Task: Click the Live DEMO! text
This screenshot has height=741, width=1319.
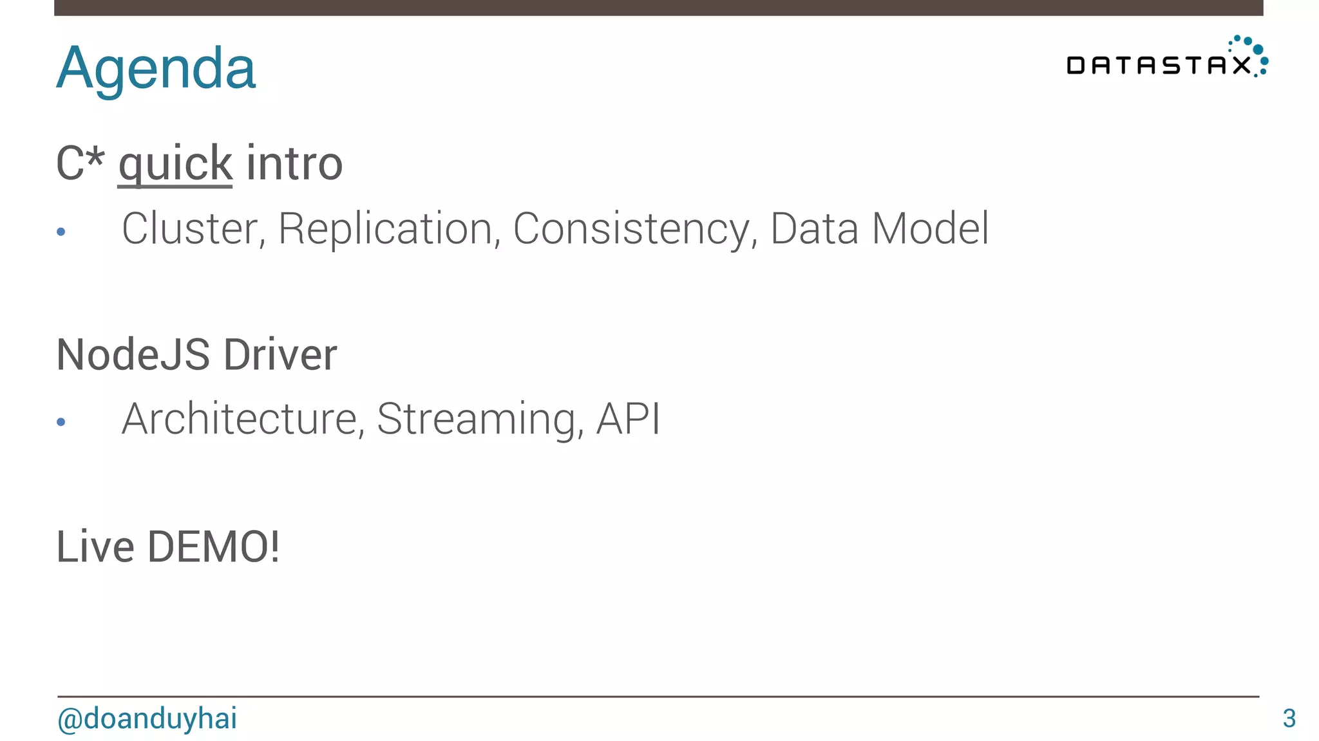Action: click(x=168, y=547)
